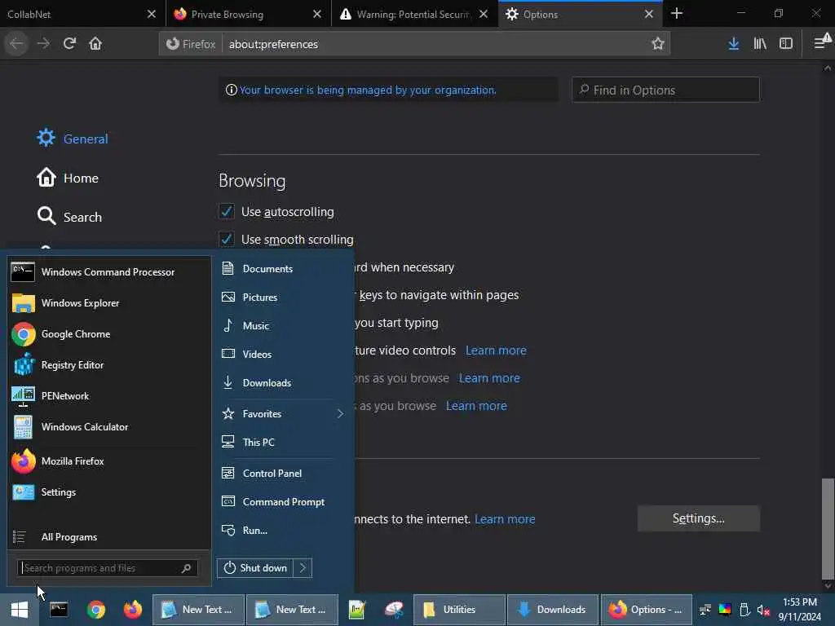The width and height of the screenshot is (835, 626).
Task: Click the color display tray icon
Action: [725, 610]
